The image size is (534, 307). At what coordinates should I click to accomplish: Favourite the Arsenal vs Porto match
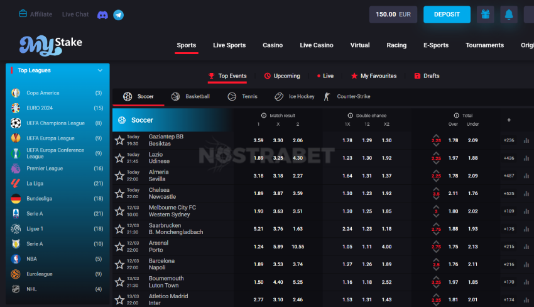tap(119, 247)
